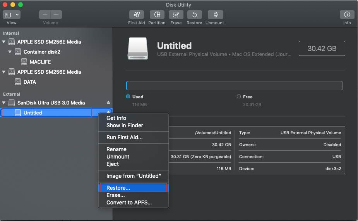
Task: Click the Erase toolbar icon
Action: (x=176, y=15)
